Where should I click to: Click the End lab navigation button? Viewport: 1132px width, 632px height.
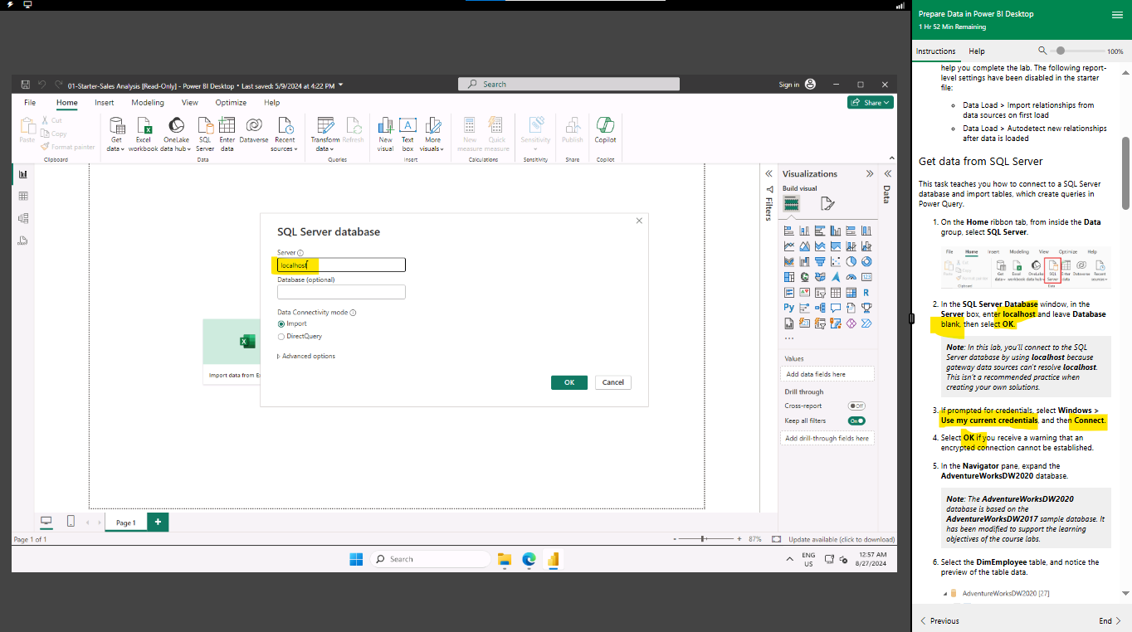[x=1110, y=620]
